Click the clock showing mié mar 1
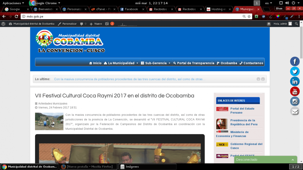Image resolution: width=303 pixels, height=170 pixels. pos(151,3)
